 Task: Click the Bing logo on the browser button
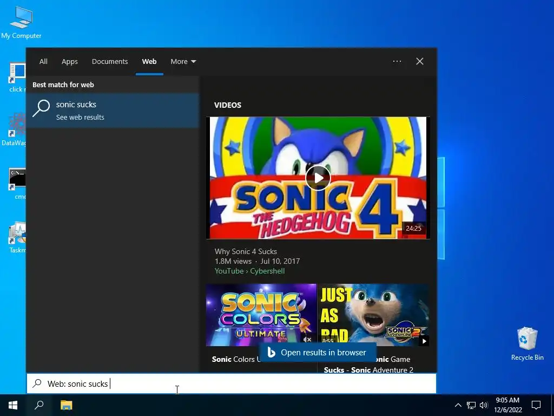coord(271,353)
